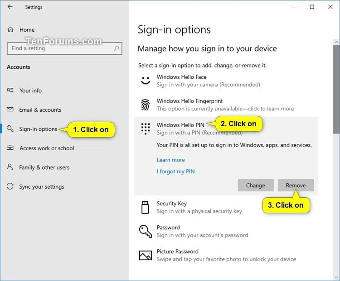
Task: Open Sync your settings page
Action: point(42,187)
